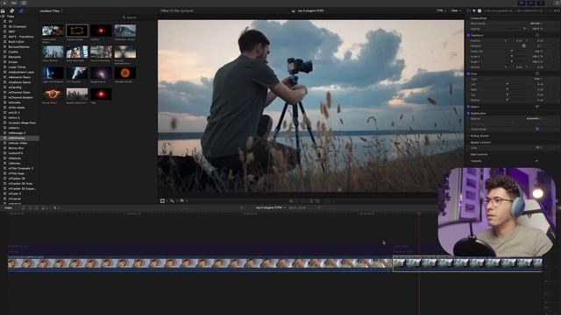Viewport: 561px width, 315px height.
Task: Open the Crop Type Trim dropdown
Action: pos(537,79)
